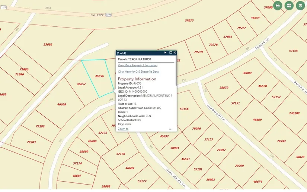This screenshot has height=192, width=307.
Task: Select parcel 23686 on the map
Action: coord(48,44)
